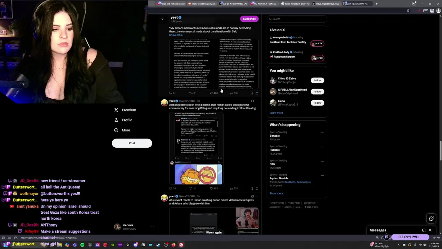Open the apology statement screenshot image
The width and height of the screenshot is (442, 249).
[x=214, y=64]
